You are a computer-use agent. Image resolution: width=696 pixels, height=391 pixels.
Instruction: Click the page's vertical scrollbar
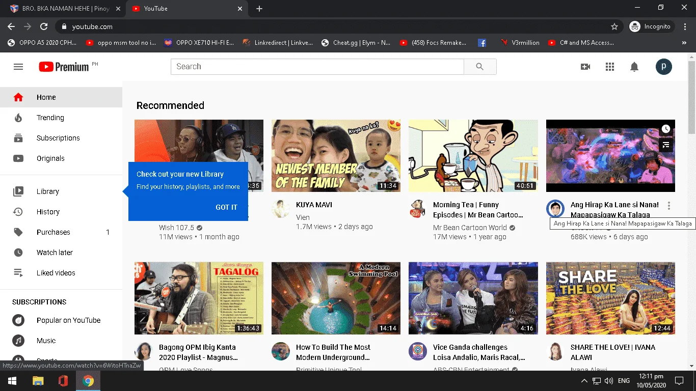691,214
